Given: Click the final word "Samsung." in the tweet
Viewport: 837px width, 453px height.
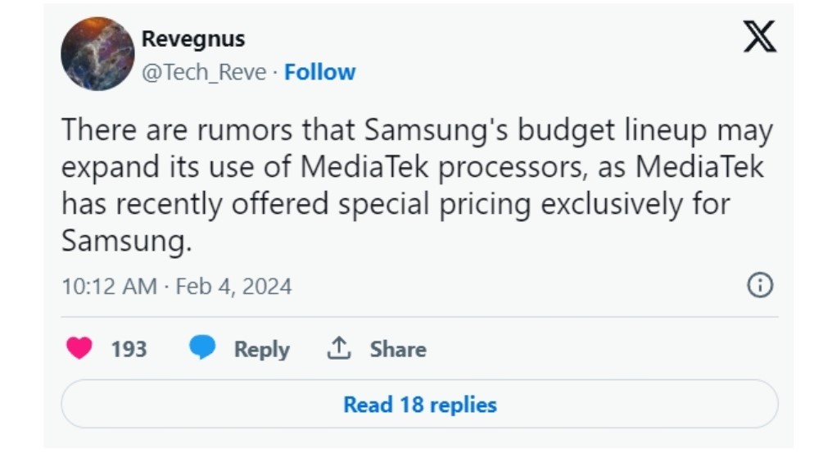Looking at the screenshot, I should (126, 242).
